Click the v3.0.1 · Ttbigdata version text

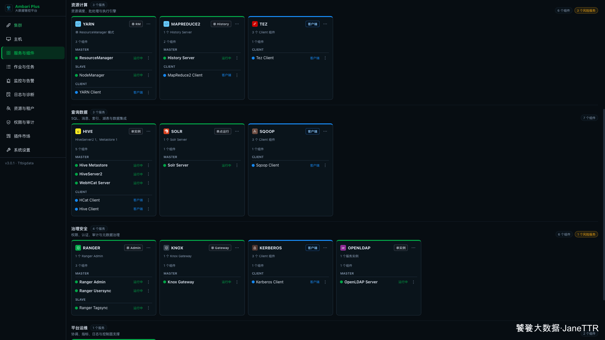coord(19,163)
